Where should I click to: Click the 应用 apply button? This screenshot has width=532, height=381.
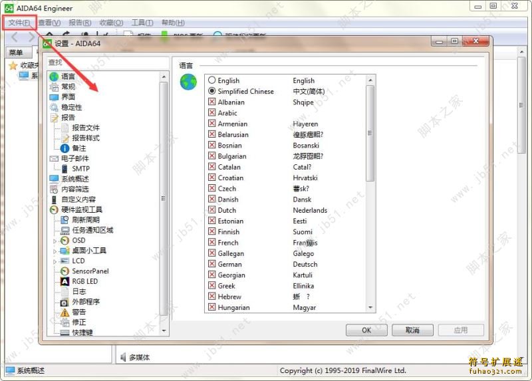[x=461, y=330]
